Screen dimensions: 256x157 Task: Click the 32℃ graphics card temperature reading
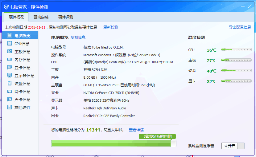point(212,81)
